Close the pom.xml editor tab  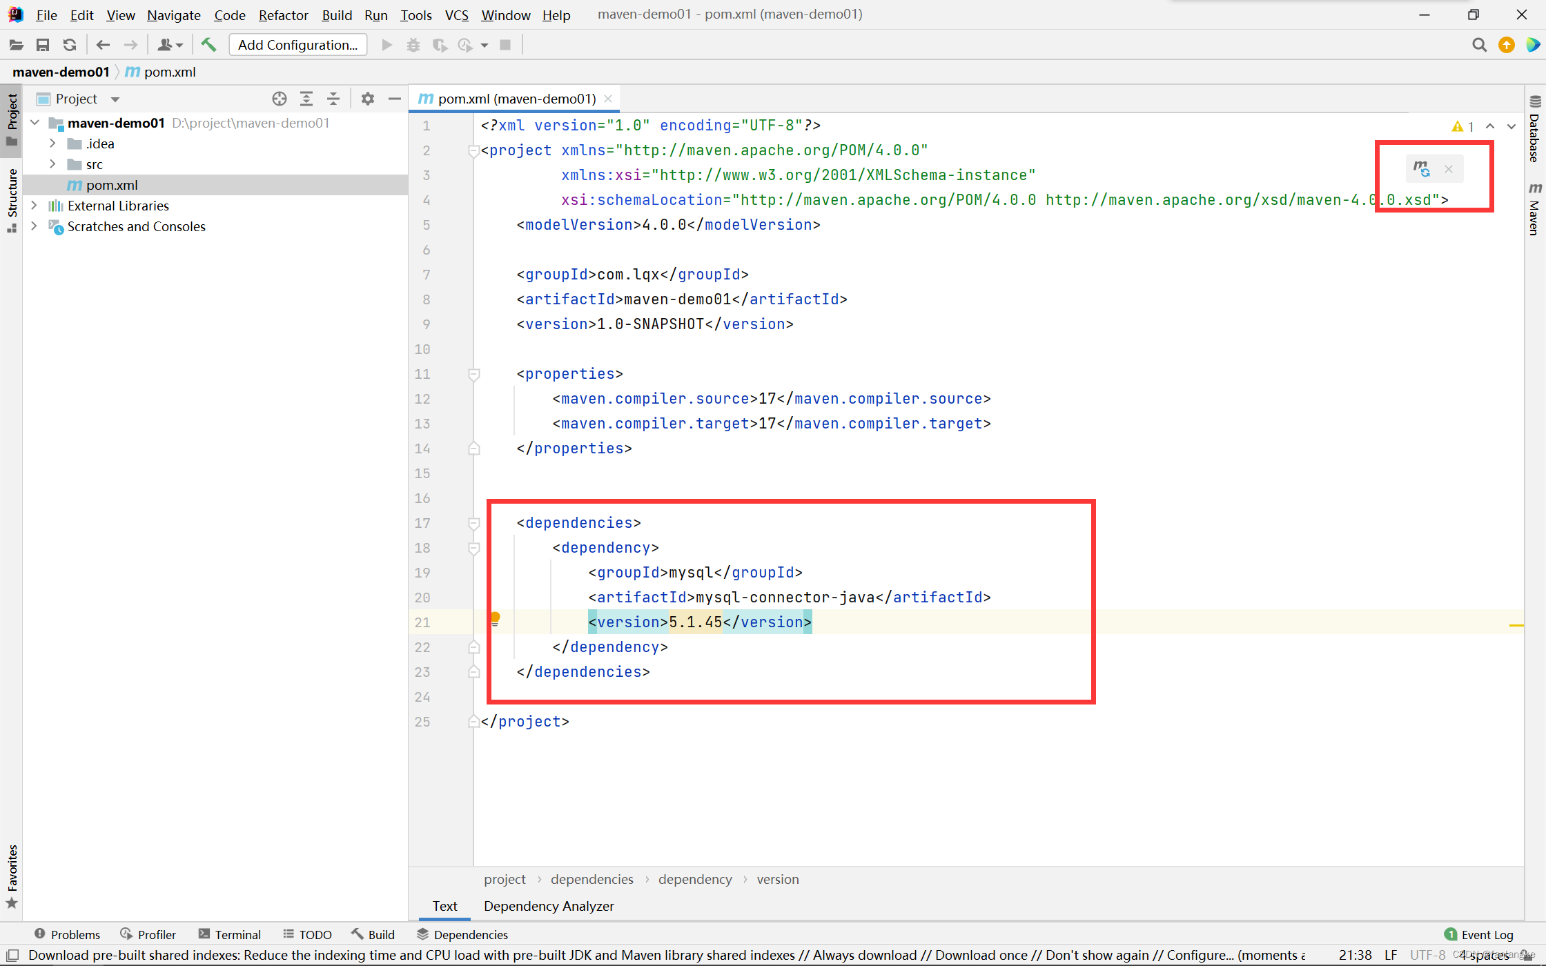coord(608,99)
